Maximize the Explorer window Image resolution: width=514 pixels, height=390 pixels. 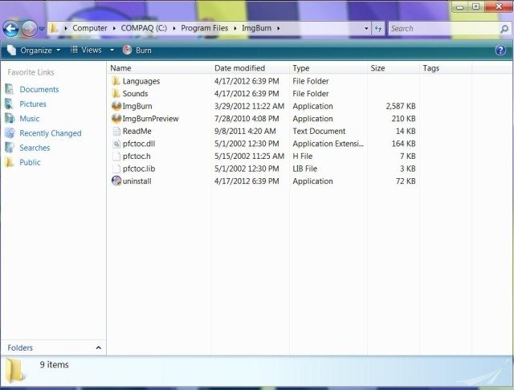click(x=475, y=6)
